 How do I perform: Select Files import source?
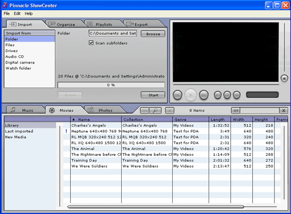point(30,45)
